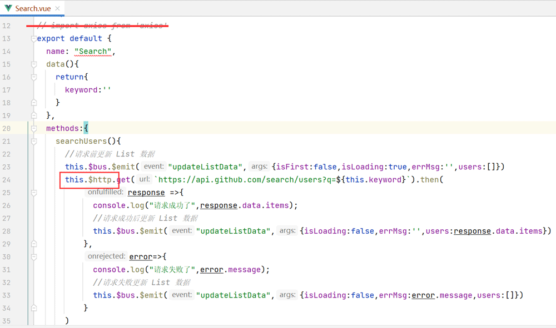Viewport: 556px width, 328px height.
Task: Click the "event:" inlay hint on line 23
Action: click(x=153, y=166)
